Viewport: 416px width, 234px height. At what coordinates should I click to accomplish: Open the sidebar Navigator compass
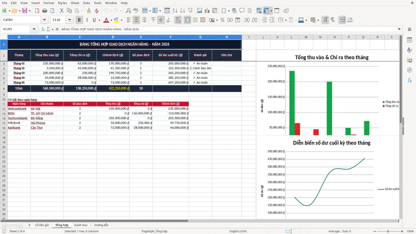pyautogui.click(x=409, y=70)
